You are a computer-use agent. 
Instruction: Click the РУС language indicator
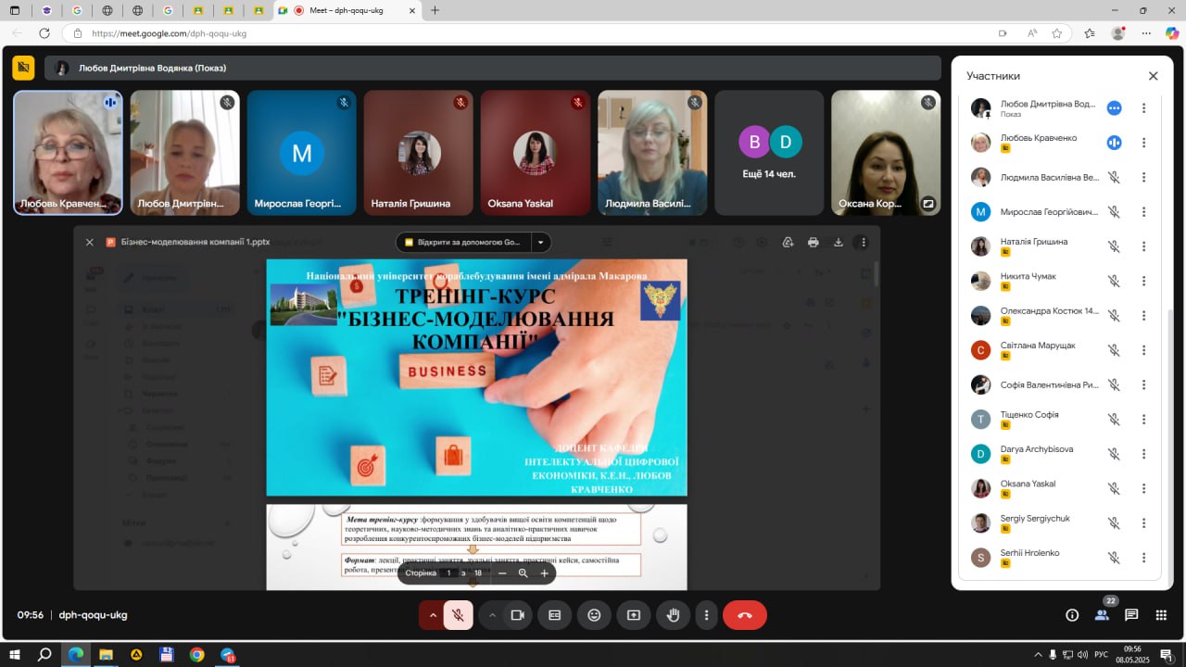1101,654
